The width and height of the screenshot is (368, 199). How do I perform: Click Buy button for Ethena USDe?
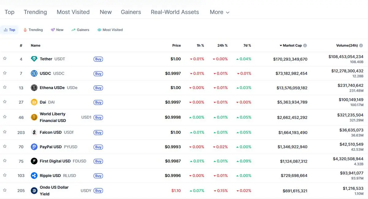98,88
